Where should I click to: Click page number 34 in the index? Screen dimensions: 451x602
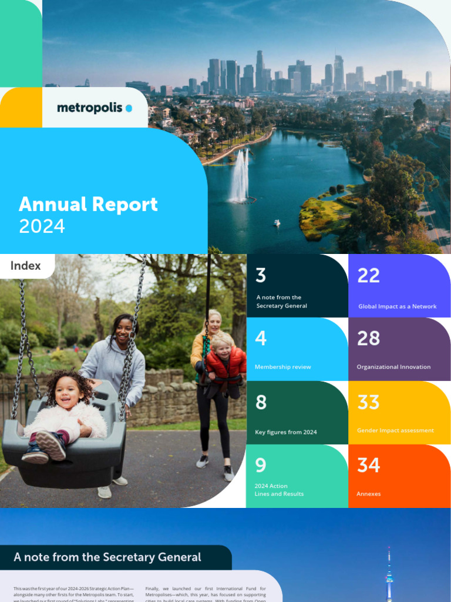pyautogui.click(x=369, y=465)
